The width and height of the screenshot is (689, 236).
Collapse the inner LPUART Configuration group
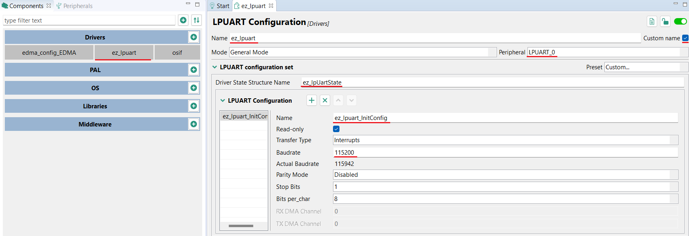pos(223,101)
